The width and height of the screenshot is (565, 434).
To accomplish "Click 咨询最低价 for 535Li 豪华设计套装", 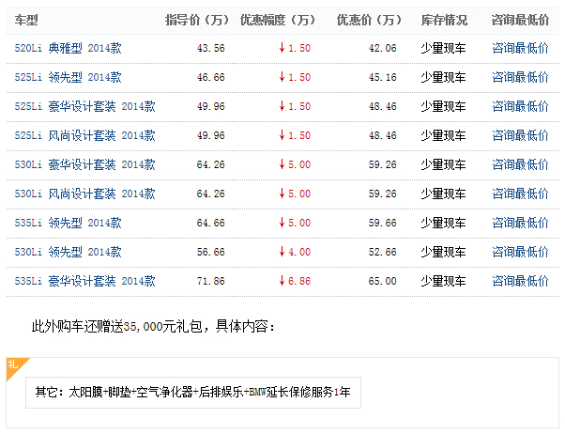I will tap(520, 281).
